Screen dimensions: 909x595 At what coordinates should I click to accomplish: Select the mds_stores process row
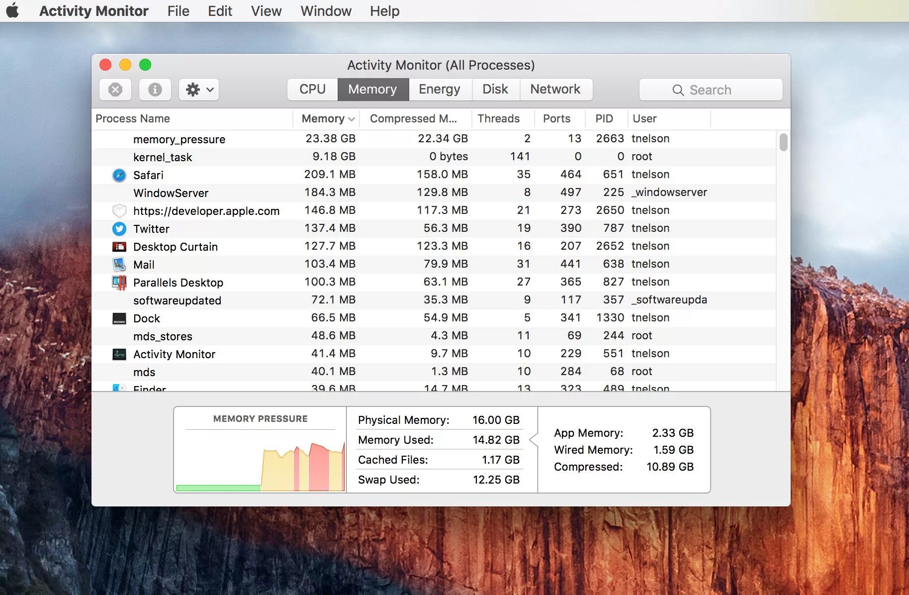pos(434,336)
